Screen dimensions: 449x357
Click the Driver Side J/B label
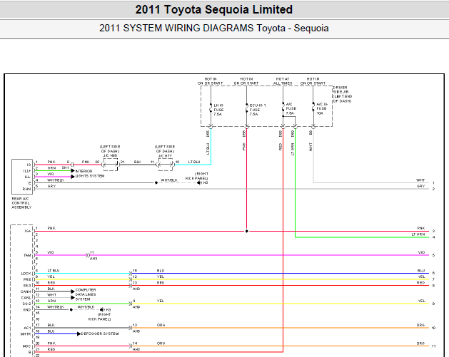click(343, 94)
